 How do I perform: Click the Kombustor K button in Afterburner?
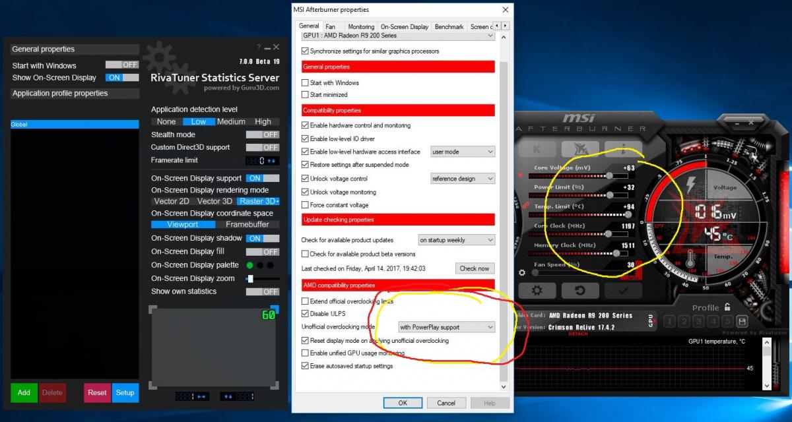537,148
